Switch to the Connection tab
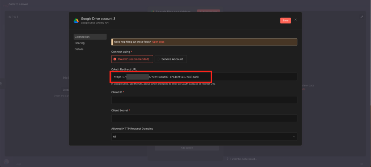The image size is (371, 167). click(90, 37)
